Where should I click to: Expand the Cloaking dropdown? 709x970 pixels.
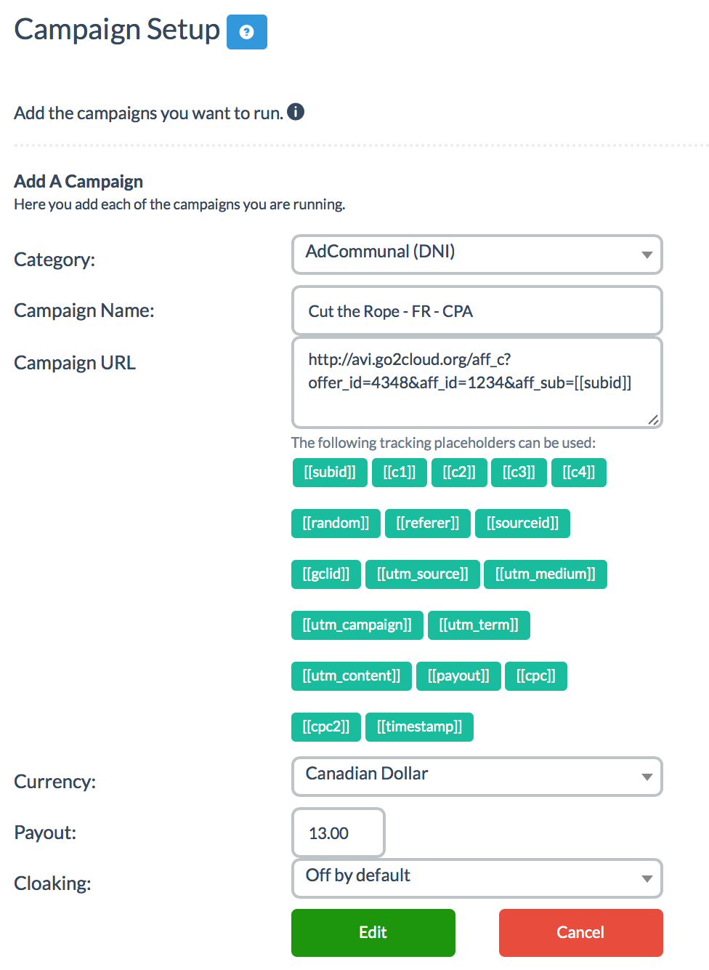(477, 878)
